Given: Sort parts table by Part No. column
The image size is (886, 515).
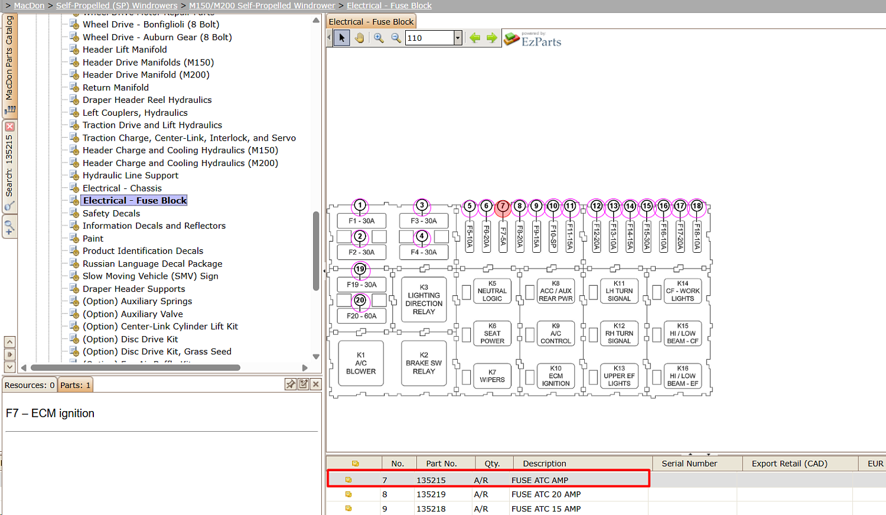Looking at the screenshot, I should [x=445, y=464].
